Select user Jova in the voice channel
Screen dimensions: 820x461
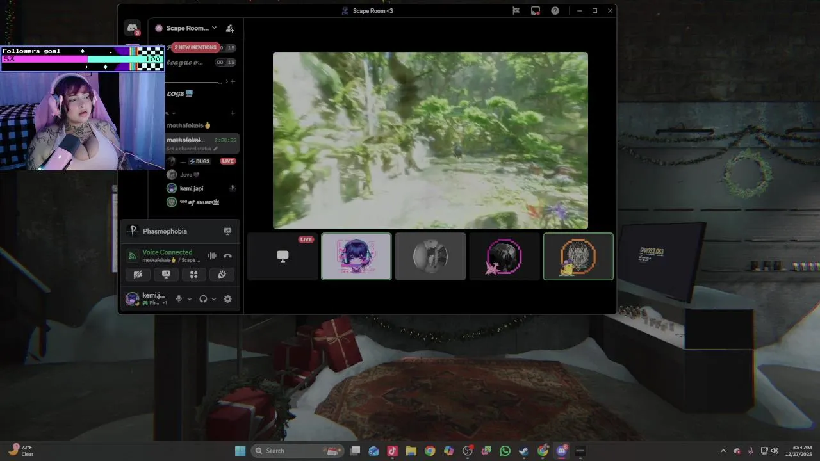point(189,174)
